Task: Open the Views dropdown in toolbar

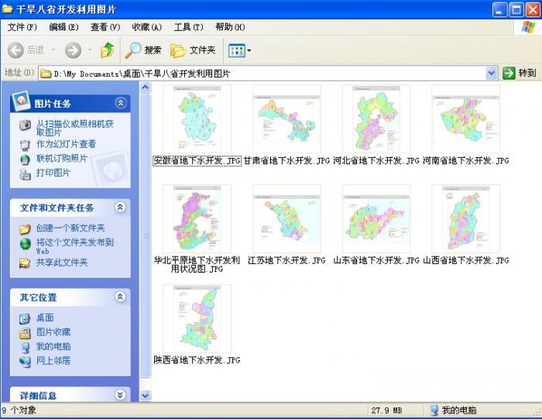Action: point(240,50)
